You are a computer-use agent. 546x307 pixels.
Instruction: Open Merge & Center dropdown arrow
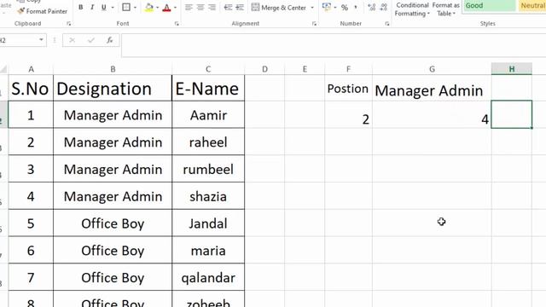[312, 8]
